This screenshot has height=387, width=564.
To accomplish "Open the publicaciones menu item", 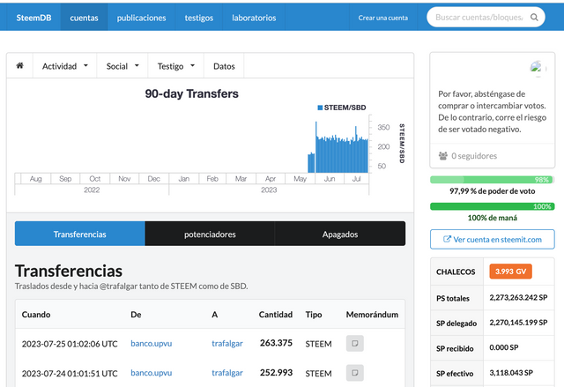I will coord(141,18).
